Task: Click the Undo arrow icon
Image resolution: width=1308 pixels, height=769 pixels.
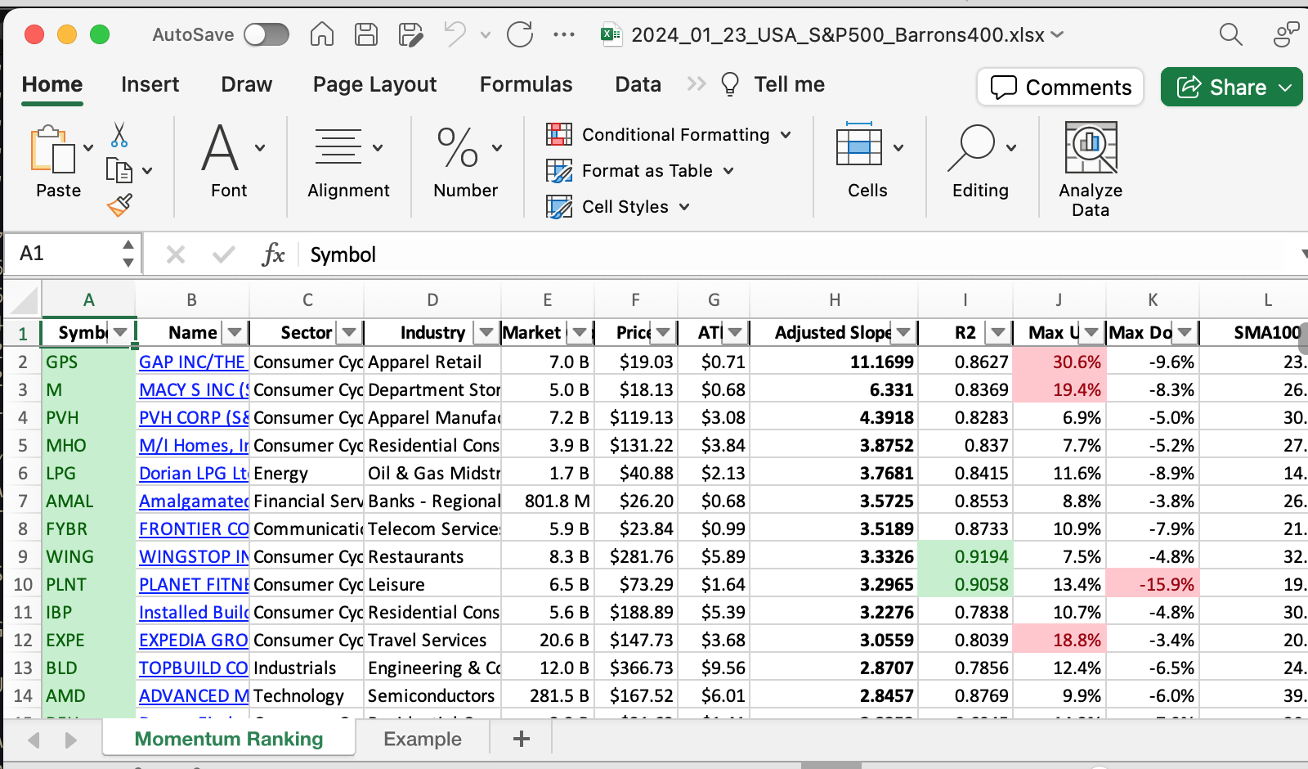Action: pos(455,34)
